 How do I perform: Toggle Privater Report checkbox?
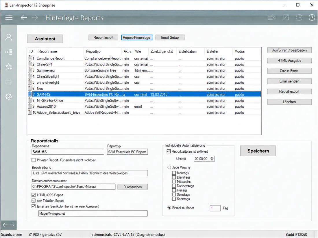click(34, 160)
